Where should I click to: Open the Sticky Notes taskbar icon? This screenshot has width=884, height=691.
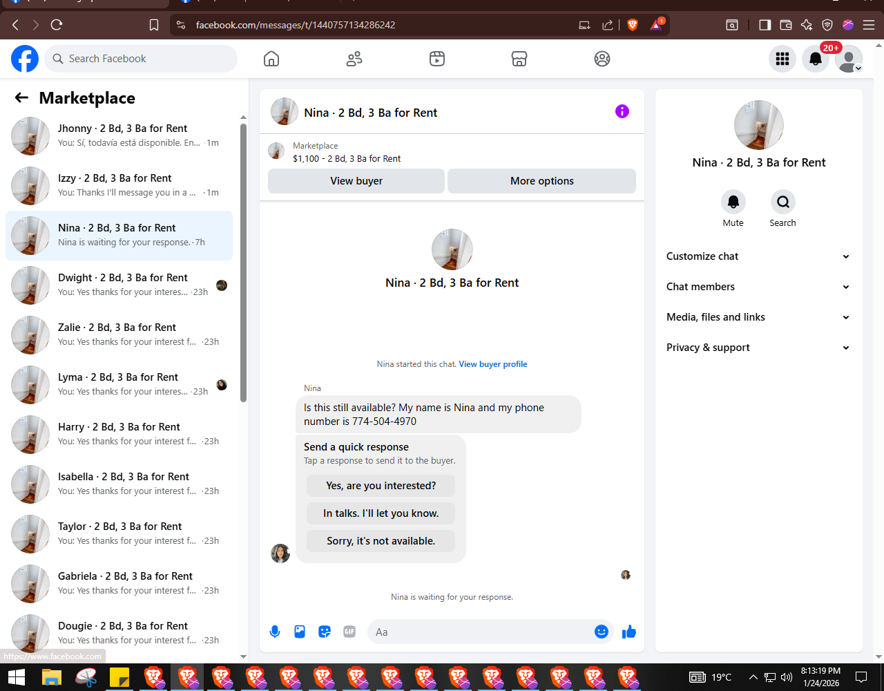click(120, 677)
